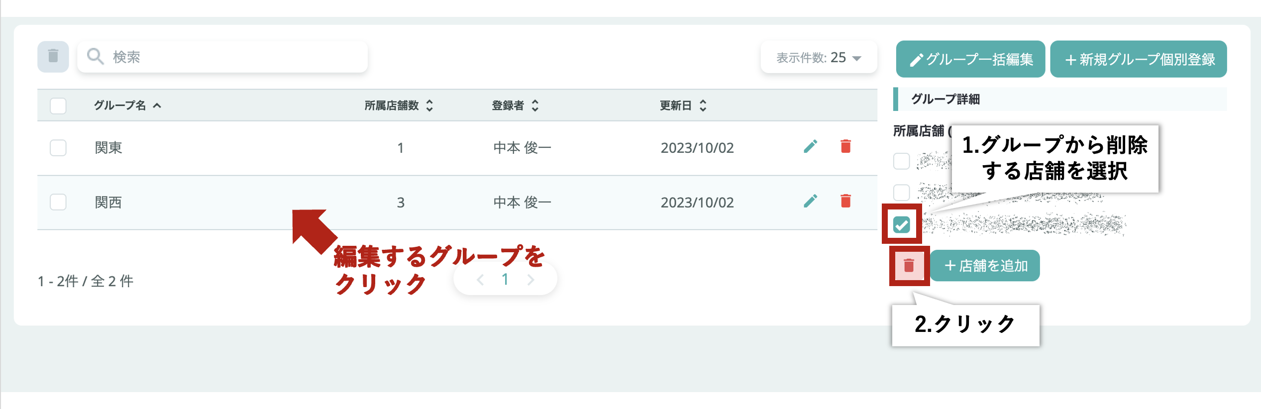Screen dimensions: 1261x409
Task: Sort by 登録者 column header
Action: (x=515, y=105)
